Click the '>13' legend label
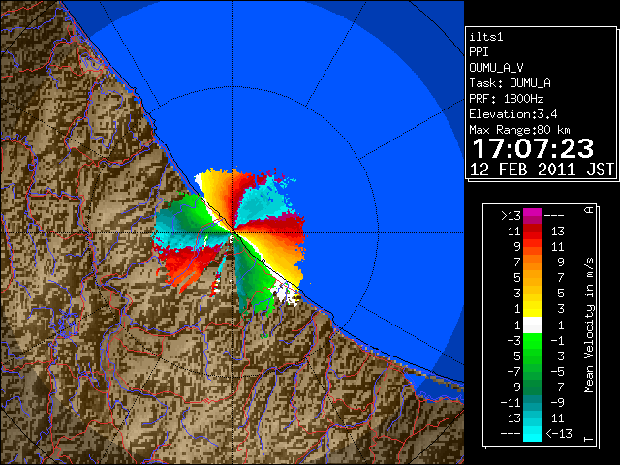The image size is (620, 465). point(511,216)
